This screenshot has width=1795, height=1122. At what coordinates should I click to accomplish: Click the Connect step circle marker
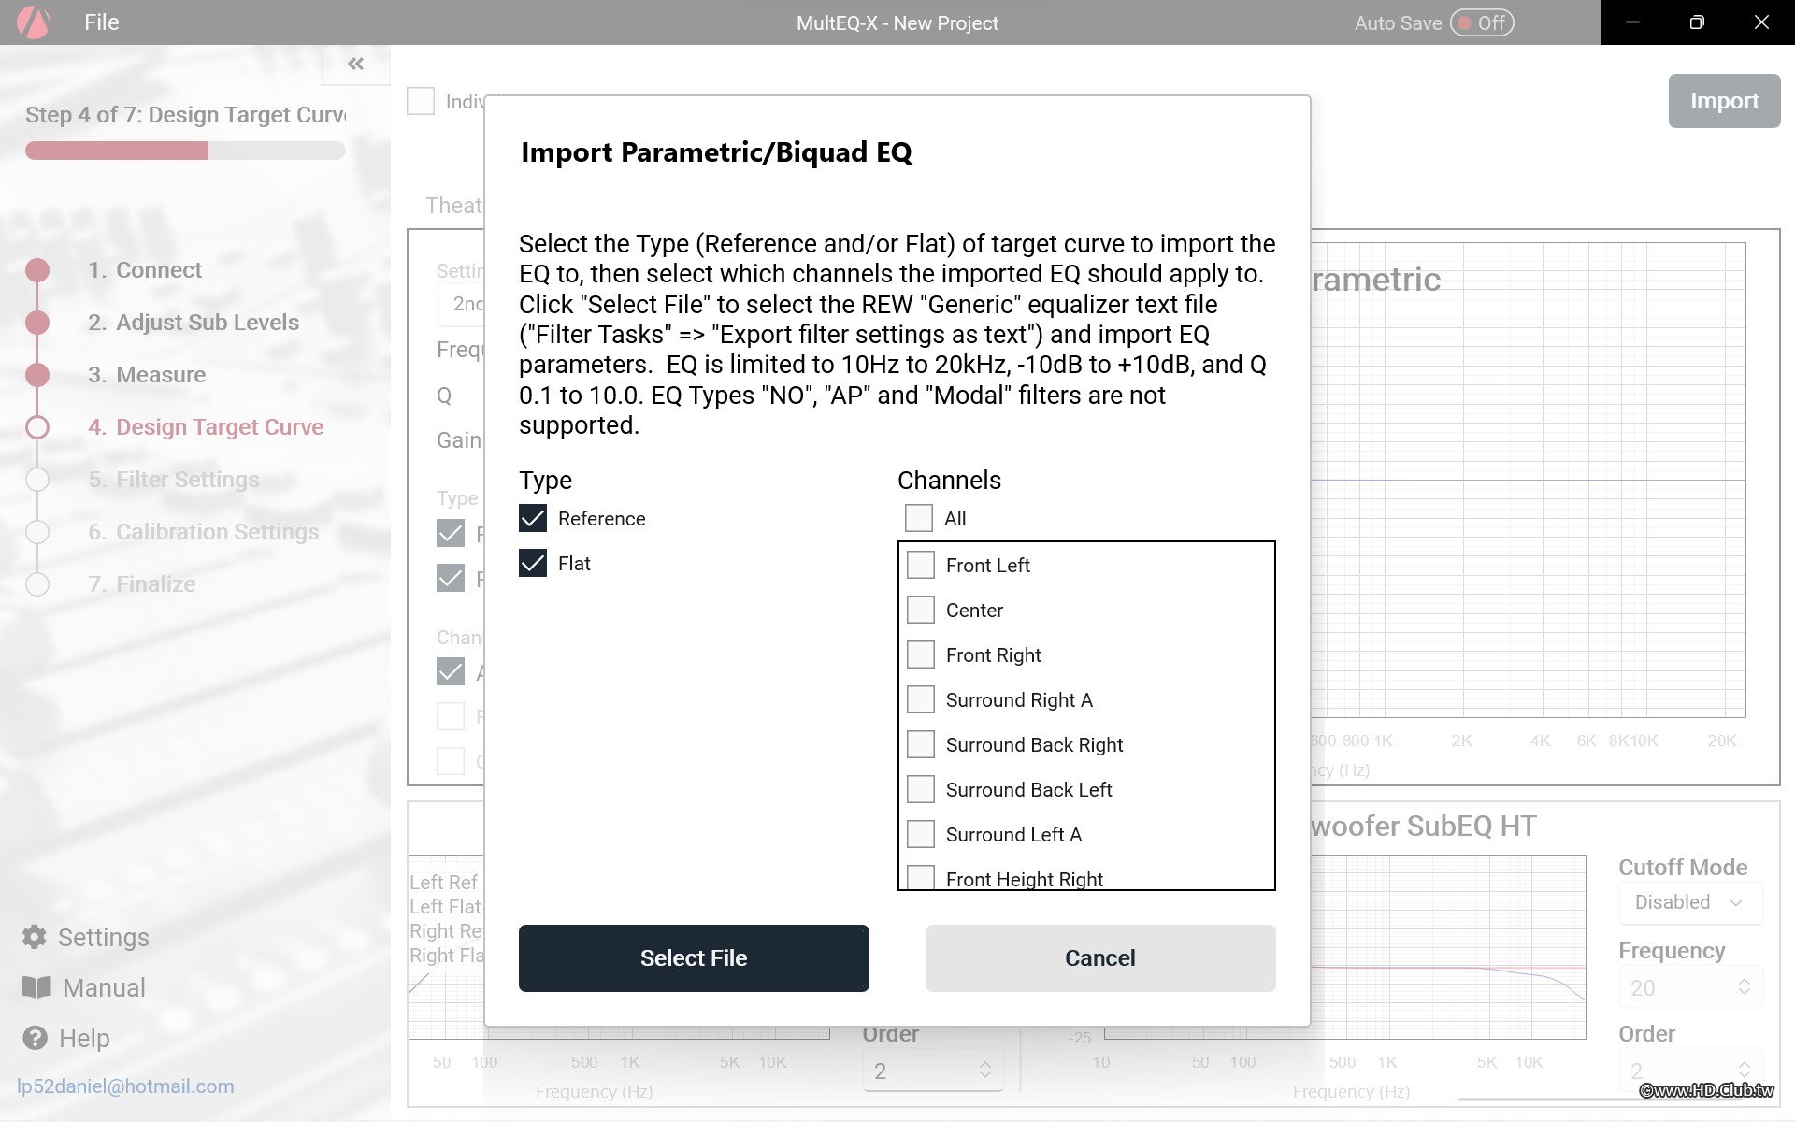point(37,270)
